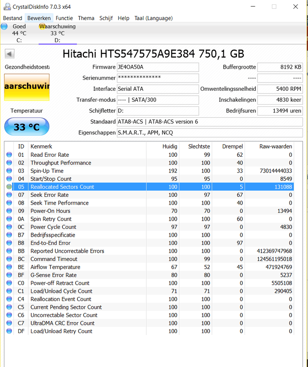This screenshot has width=308, height=367.
Task: Click the Eigenschappen field S.M.A.R.T., APM, NCQ
Action: click(x=210, y=133)
